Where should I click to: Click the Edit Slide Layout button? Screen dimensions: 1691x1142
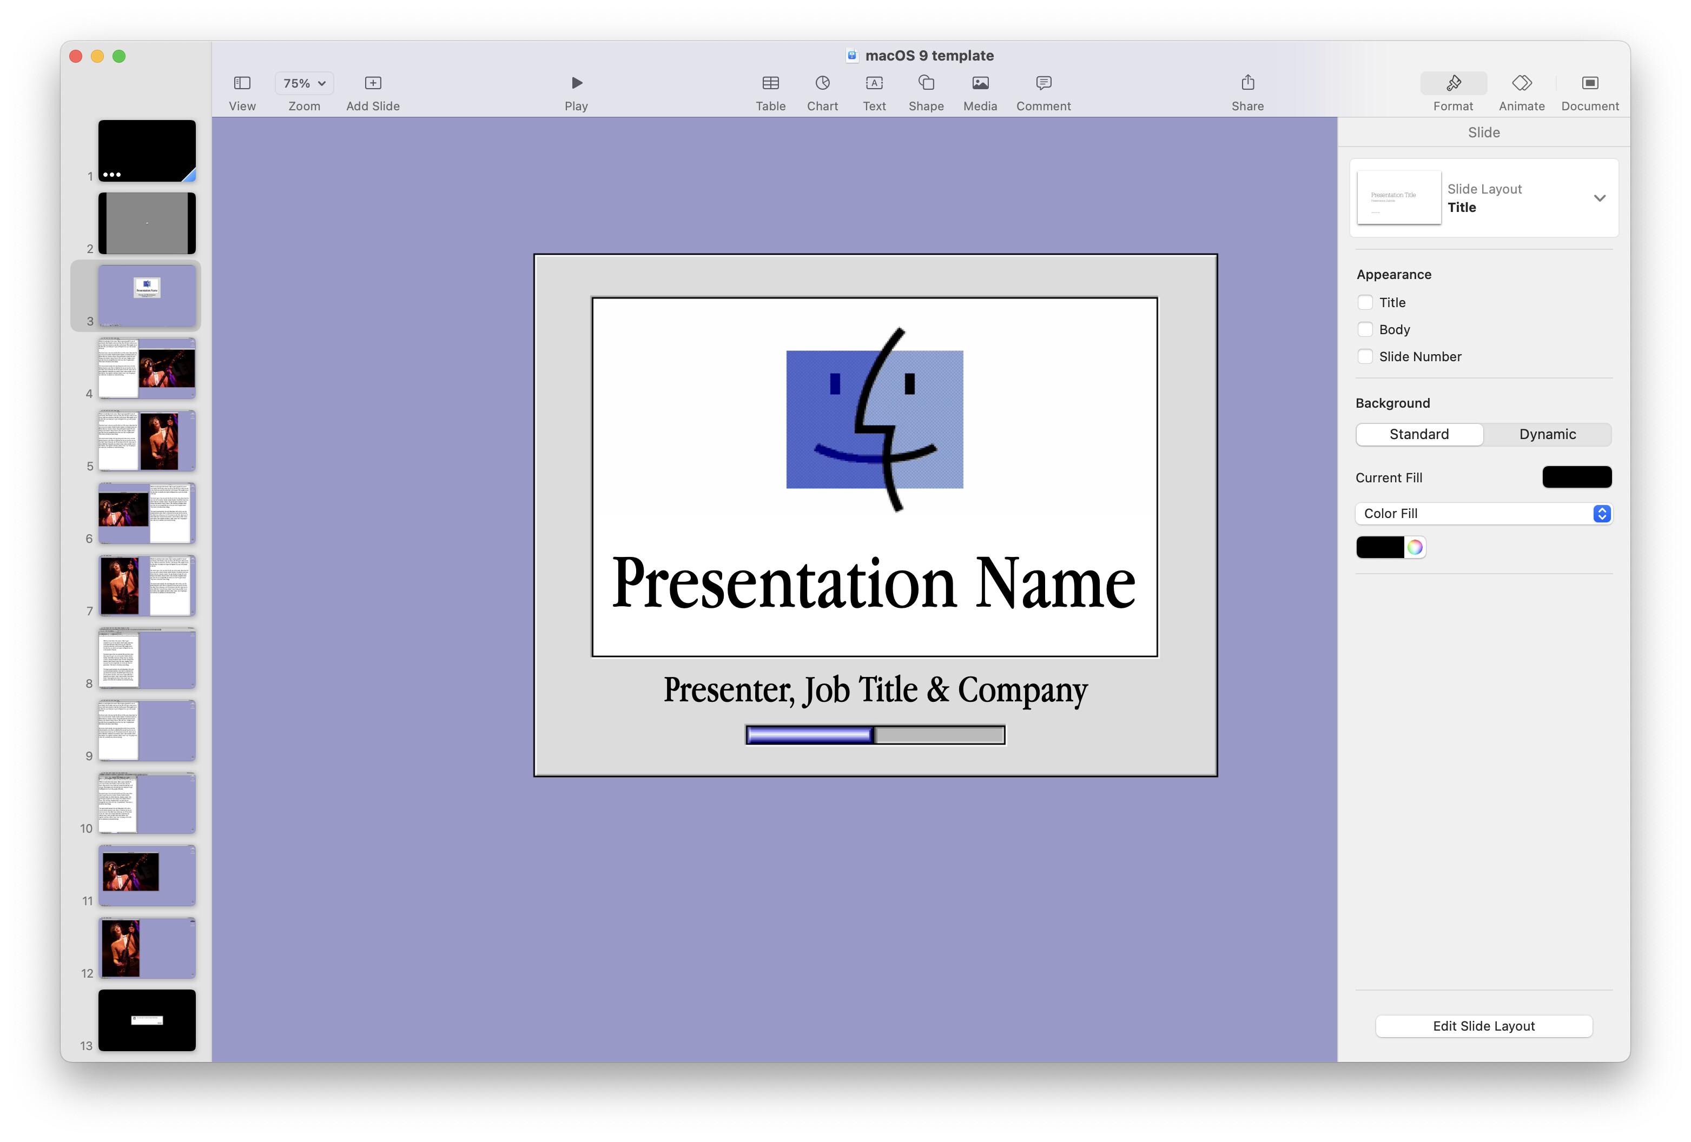click(x=1484, y=1026)
